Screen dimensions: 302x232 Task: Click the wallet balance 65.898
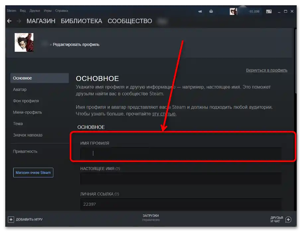tap(254, 12)
